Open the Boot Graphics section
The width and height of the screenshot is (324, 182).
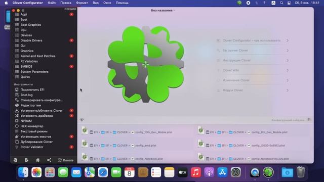click(30, 25)
